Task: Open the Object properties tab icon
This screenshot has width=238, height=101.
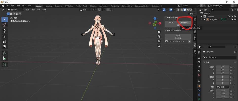Action: pos(199,86)
